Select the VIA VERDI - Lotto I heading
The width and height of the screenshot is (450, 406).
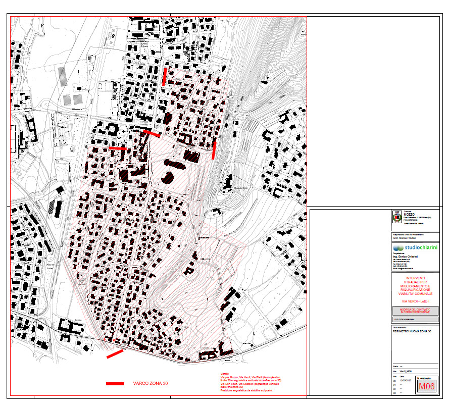tap(415, 301)
